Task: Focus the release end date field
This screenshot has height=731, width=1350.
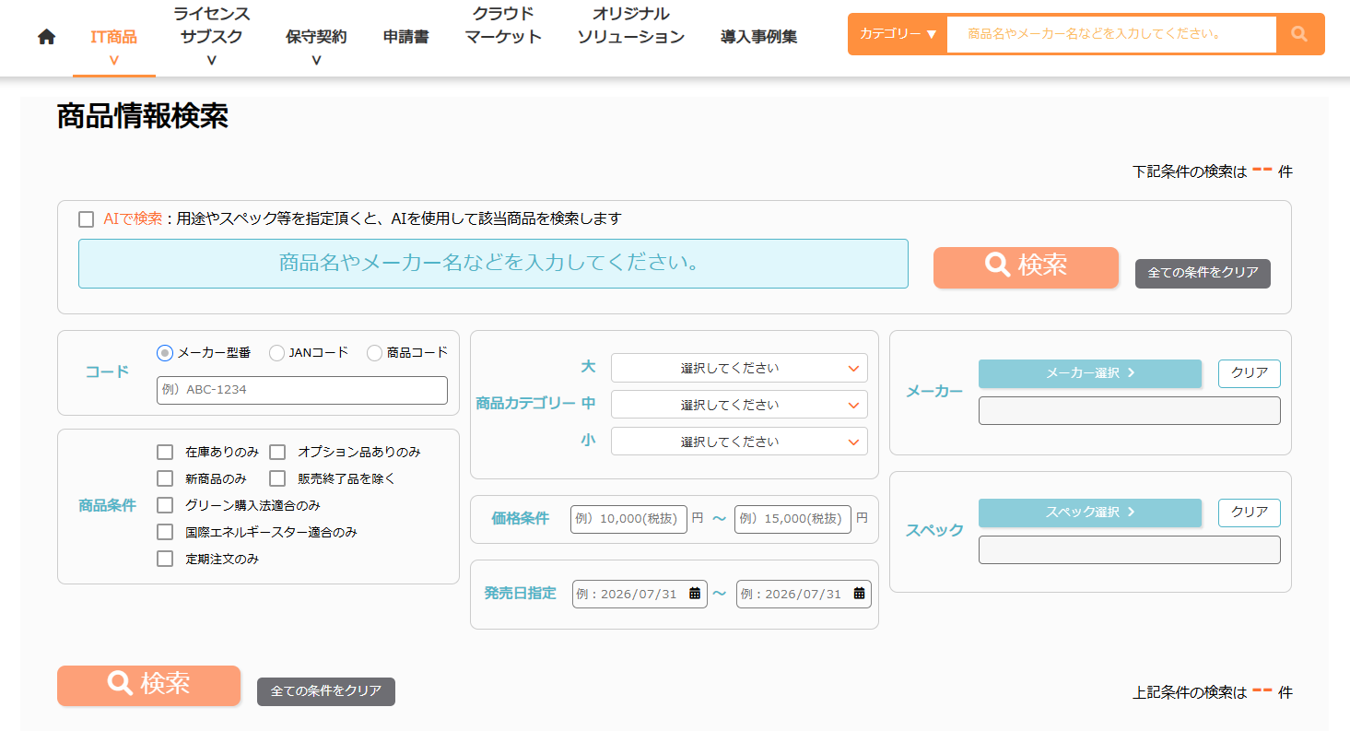Action: click(804, 594)
